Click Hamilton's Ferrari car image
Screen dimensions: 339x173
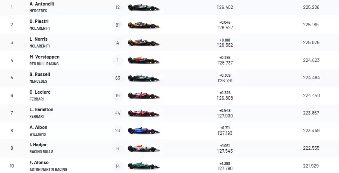click(x=144, y=113)
